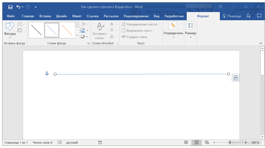Collapse the ribbon with the chevron
265x148 pixels.
tap(261, 43)
